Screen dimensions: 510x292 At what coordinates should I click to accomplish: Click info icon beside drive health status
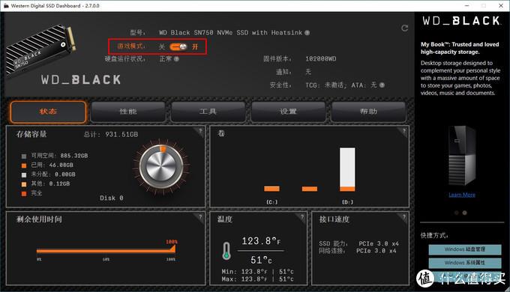176,59
